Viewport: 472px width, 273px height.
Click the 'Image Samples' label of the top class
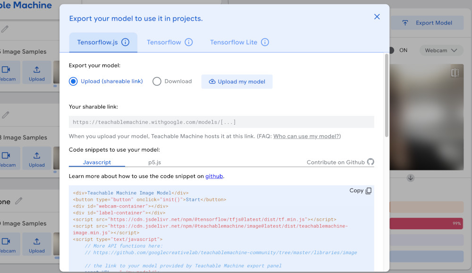pyautogui.click(x=24, y=52)
